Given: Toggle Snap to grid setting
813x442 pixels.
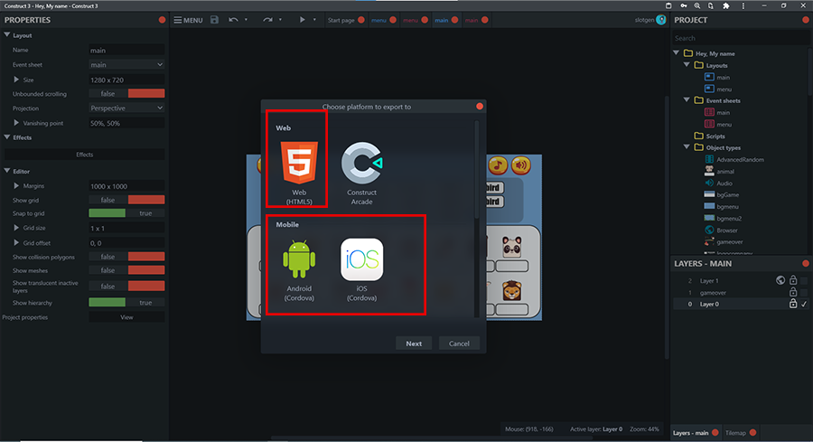Looking at the screenshot, I should [126, 213].
